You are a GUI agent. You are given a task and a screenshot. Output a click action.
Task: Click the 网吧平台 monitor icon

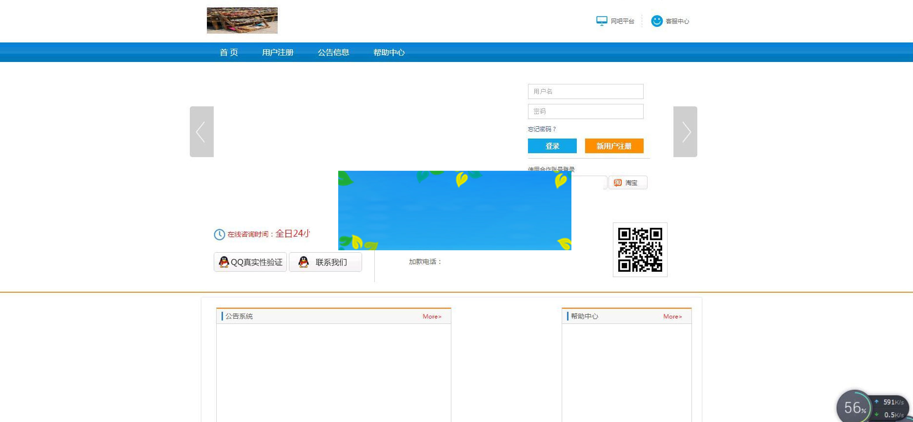click(601, 21)
